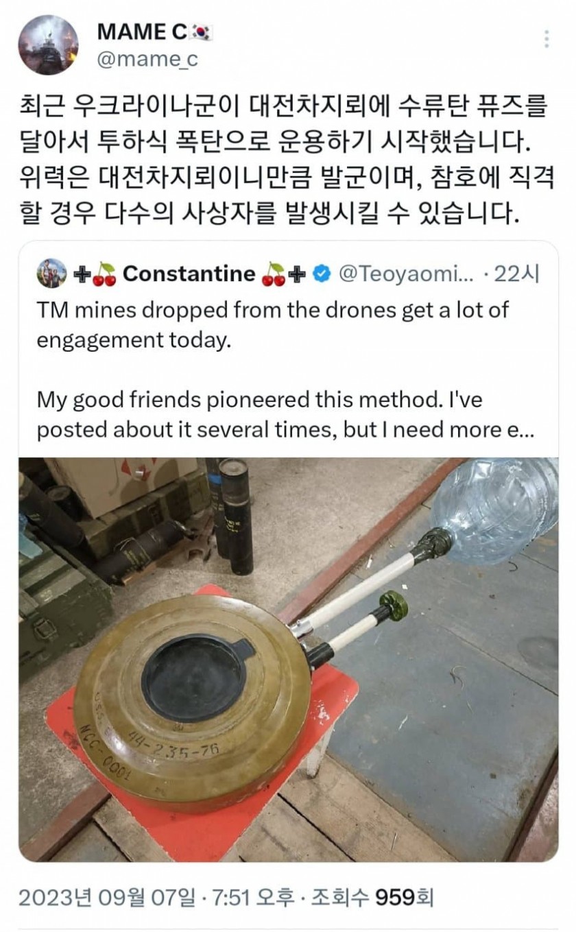Click cherry emoji before Constantine name
This screenshot has height=932, width=576.
click(105, 274)
